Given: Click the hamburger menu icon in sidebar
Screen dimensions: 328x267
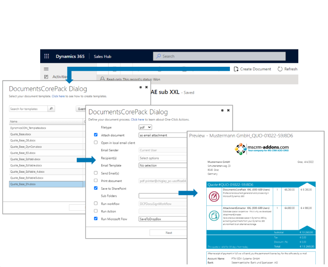Looking at the screenshot, I should coord(46,69).
